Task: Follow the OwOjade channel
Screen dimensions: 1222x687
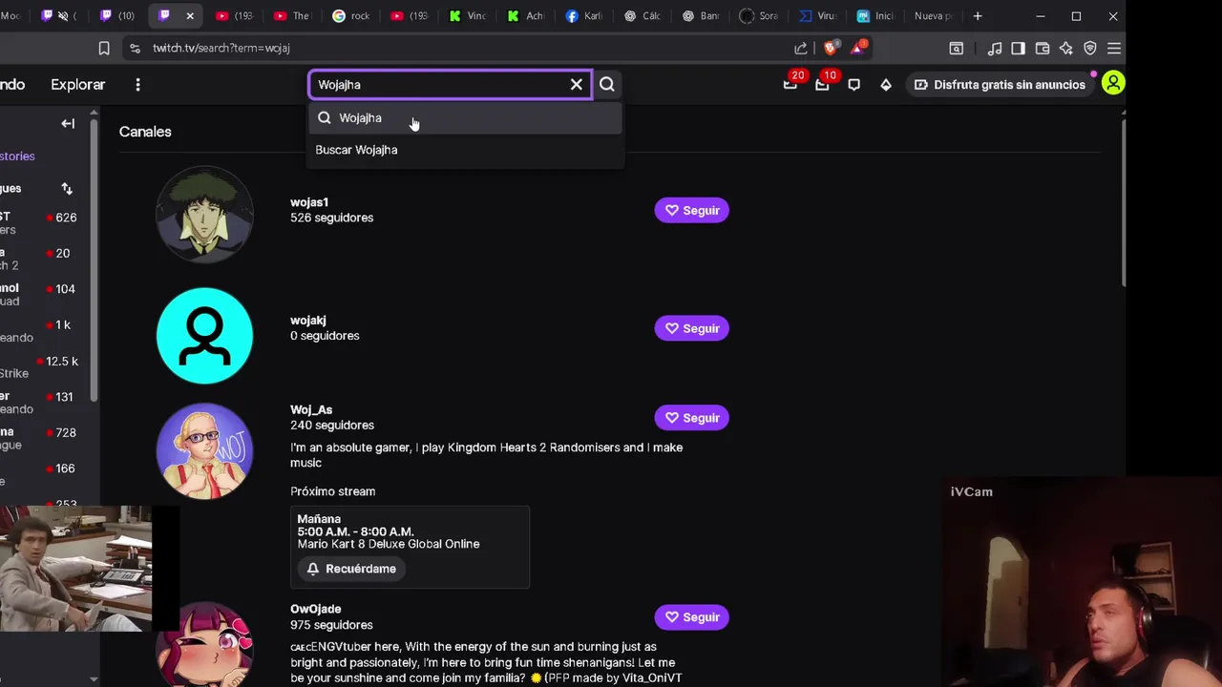Action: (691, 617)
